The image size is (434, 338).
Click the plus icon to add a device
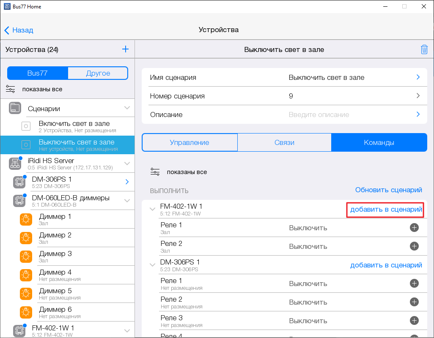[x=125, y=49]
